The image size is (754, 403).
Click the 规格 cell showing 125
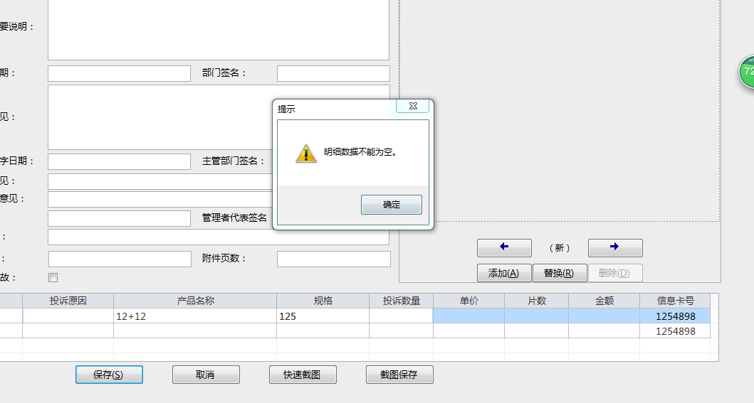323,316
